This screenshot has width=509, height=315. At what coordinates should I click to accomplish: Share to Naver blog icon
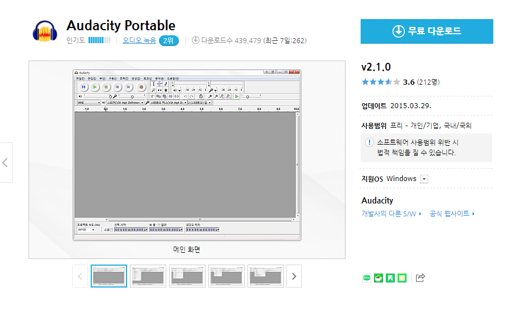pyautogui.click(x=367, y=278)
